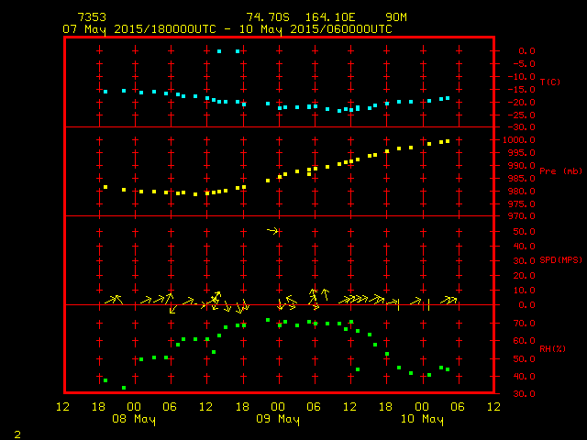
Task: Click the 975.0 pressure tick value
Action: pos(522,203)
